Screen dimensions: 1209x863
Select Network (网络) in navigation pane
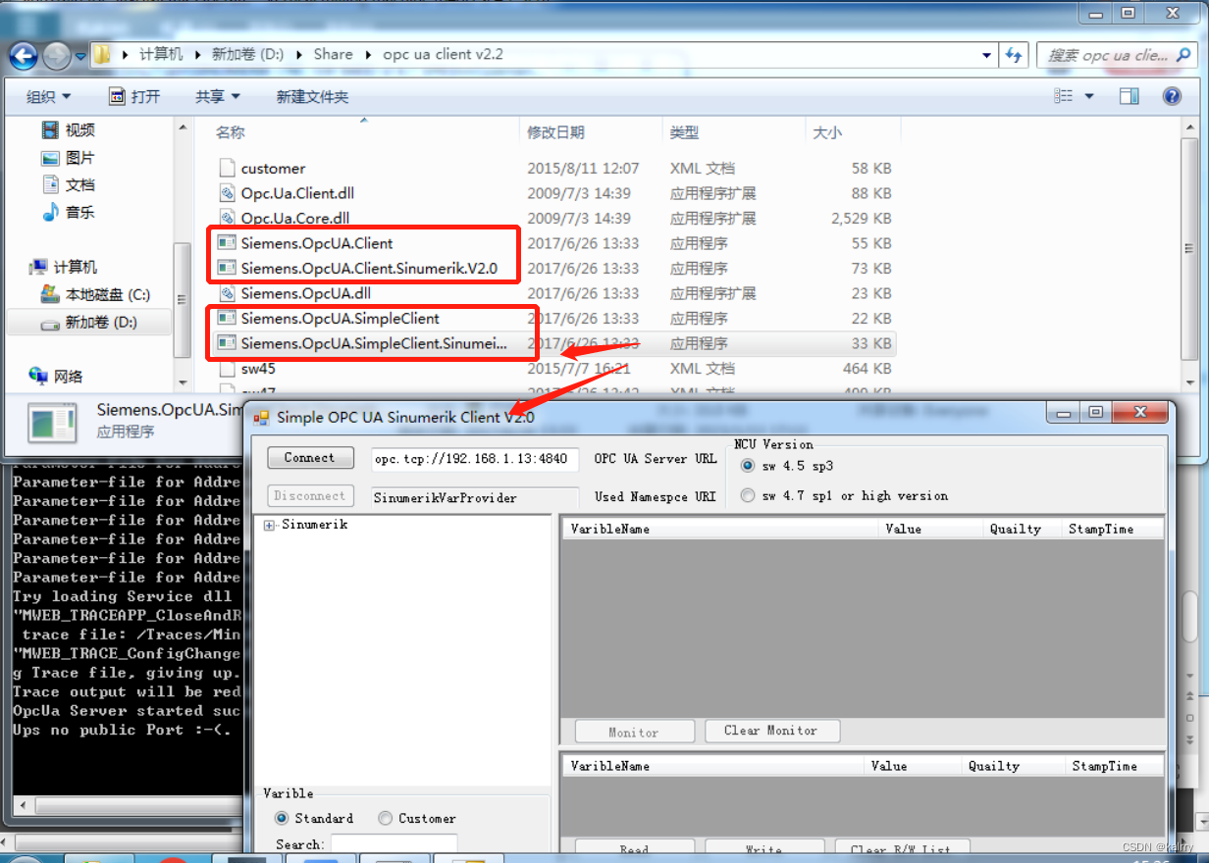[x=57, y=376]
